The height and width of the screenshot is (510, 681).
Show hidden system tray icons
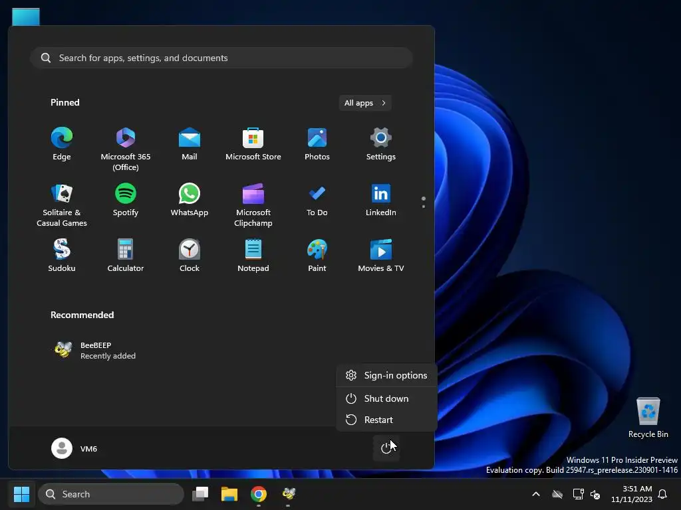point(536,494)
